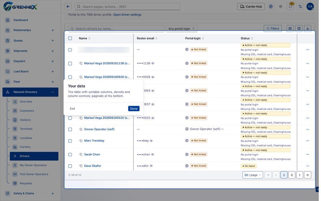Open My Owner Operators page

34,165
